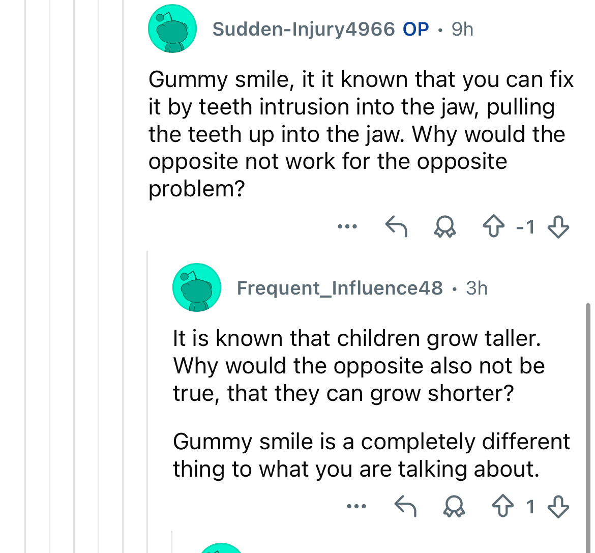Tap Sudden-Injury4966's avatar image
The image size is (595, 553).
172,29
